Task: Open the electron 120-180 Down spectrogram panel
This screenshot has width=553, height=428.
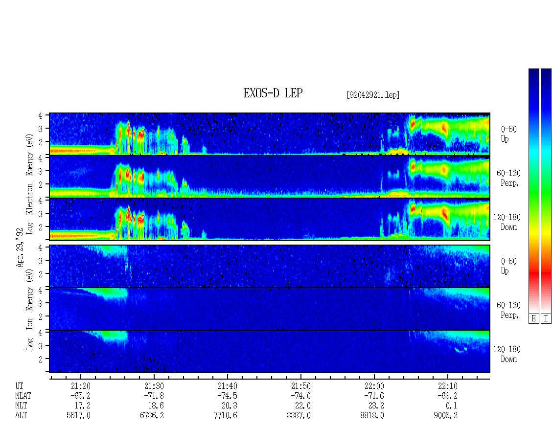Action: [270, 219]
